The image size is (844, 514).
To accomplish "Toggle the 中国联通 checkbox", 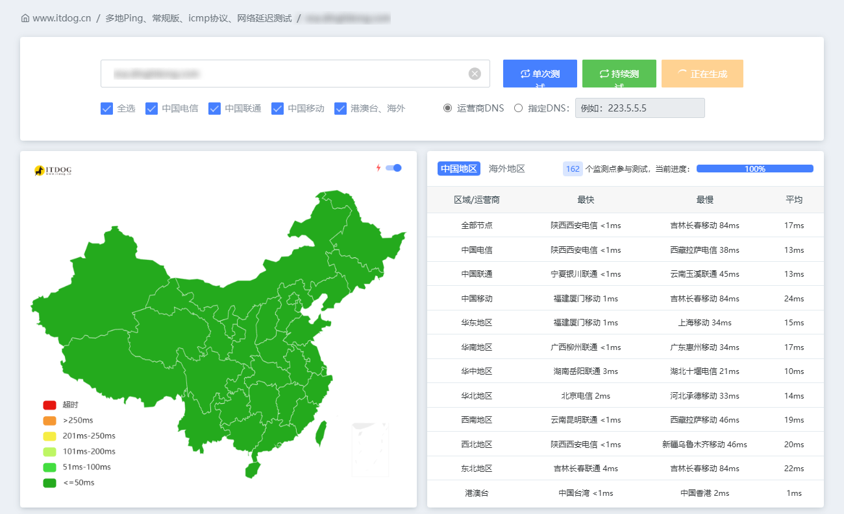I will [x=215, y=108].
